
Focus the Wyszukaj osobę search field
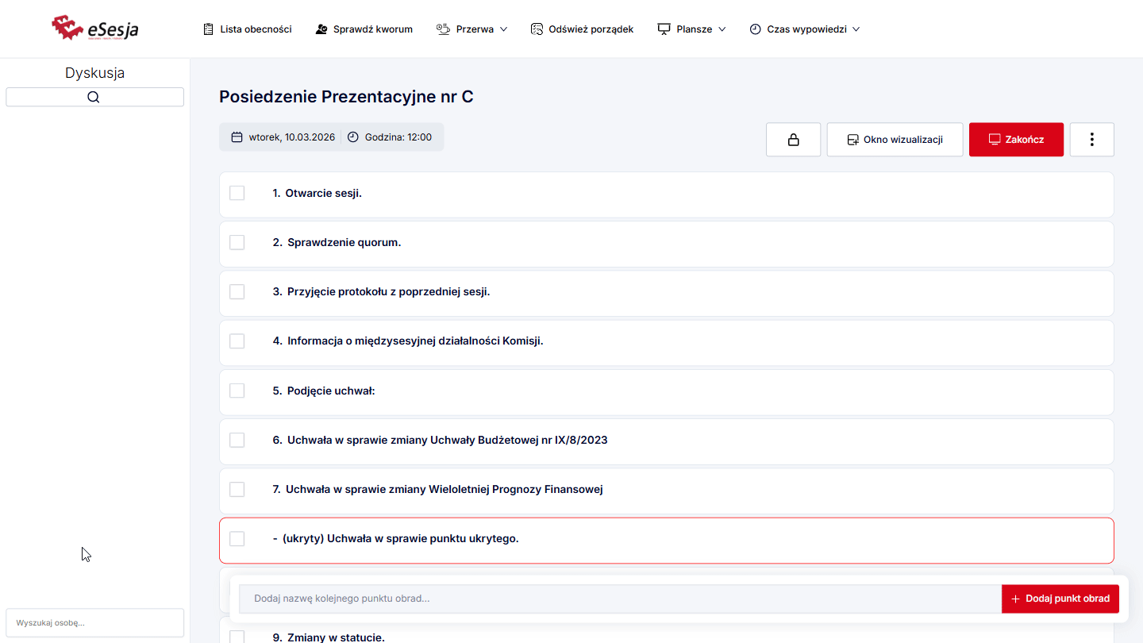click(x=94, y=623)
